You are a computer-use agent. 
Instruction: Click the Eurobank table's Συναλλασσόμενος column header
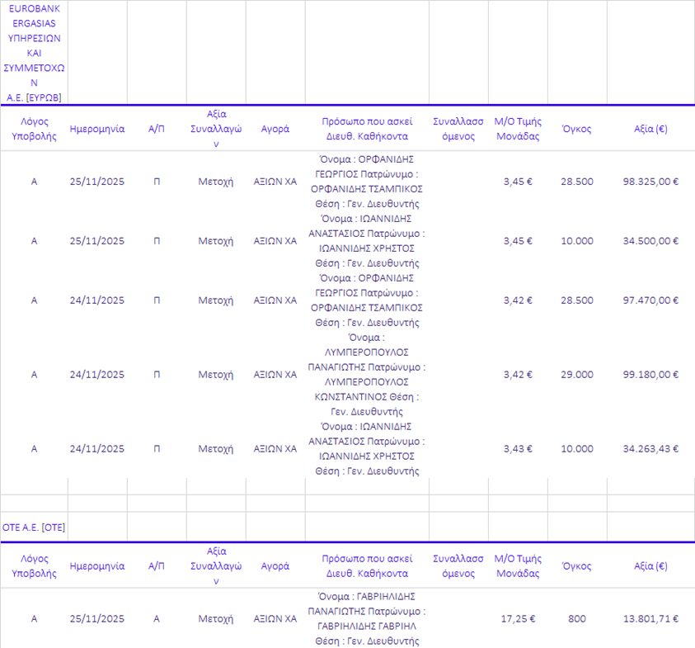click(458, 129)
